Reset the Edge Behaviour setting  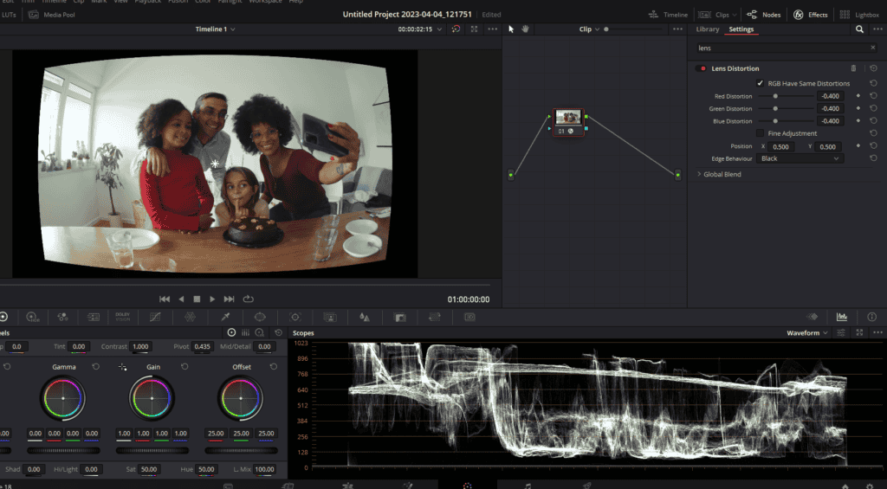coord(873,158)
